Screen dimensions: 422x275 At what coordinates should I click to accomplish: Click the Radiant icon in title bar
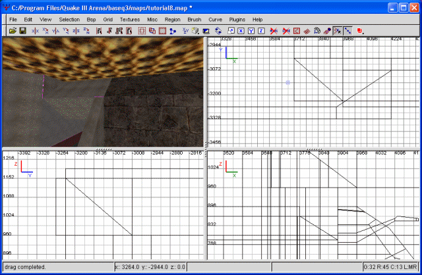point(6,7)
